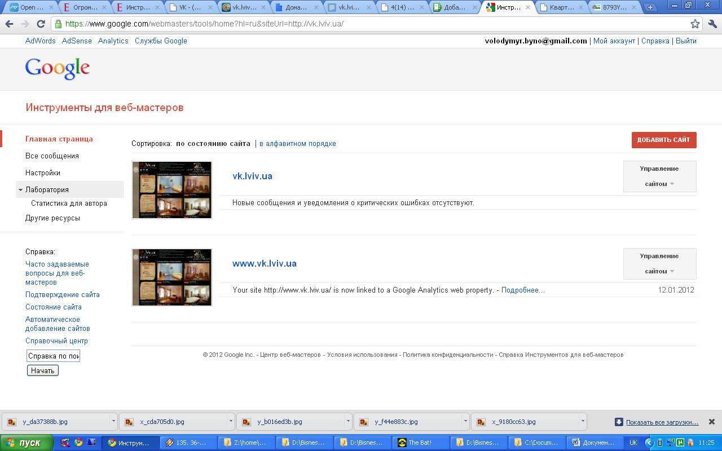Open the y_b016ed3b.jpg download file
Screen dimensions: 722x451
click(x=290, y=422)
